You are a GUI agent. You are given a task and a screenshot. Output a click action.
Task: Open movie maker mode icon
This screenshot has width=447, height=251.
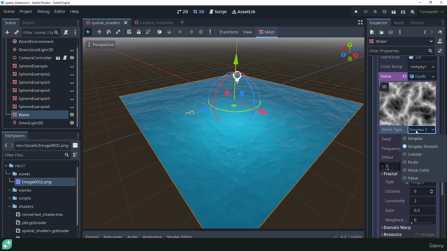[x=413, y=12]
